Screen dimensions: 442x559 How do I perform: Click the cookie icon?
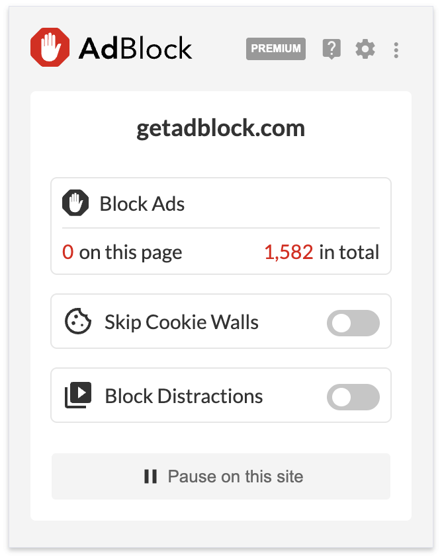77,322
